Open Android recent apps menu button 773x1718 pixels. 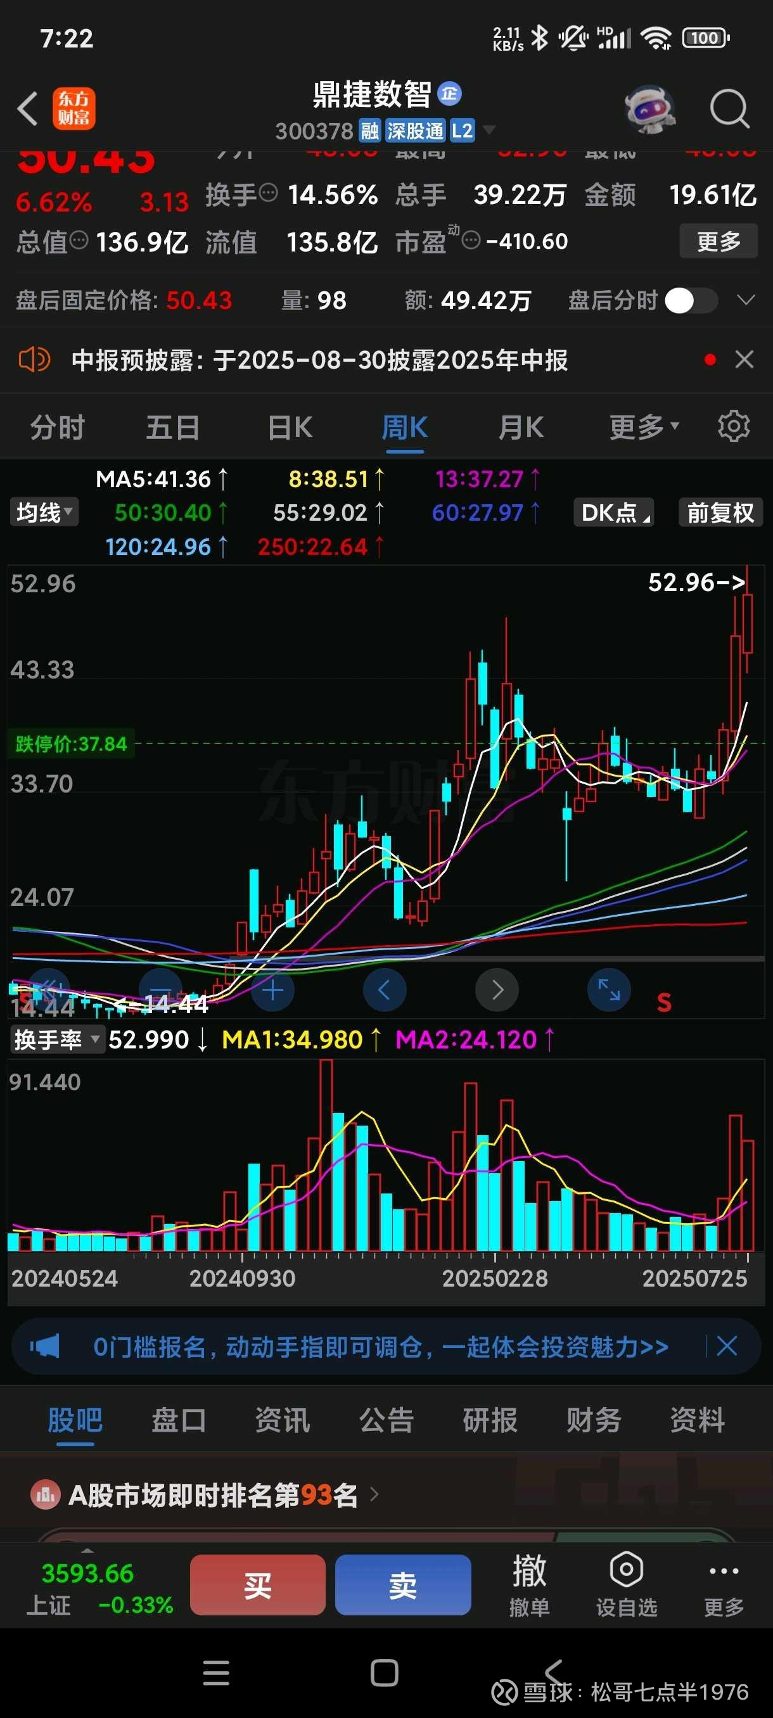[x=216, y=1672]
